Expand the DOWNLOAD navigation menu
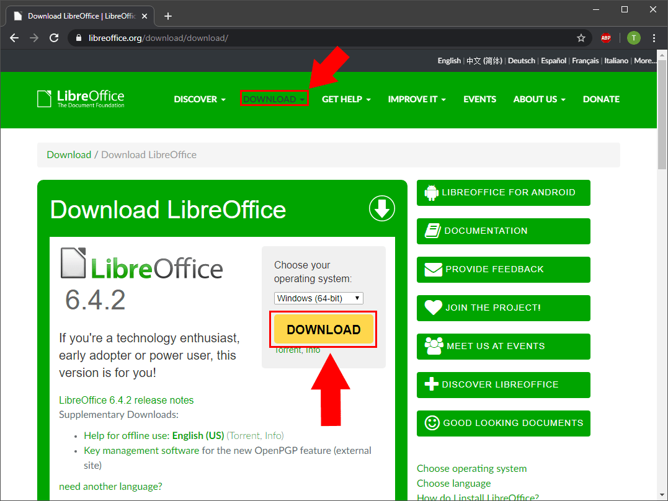The width and height of the screenshot is (668, 501). [274, 99]
